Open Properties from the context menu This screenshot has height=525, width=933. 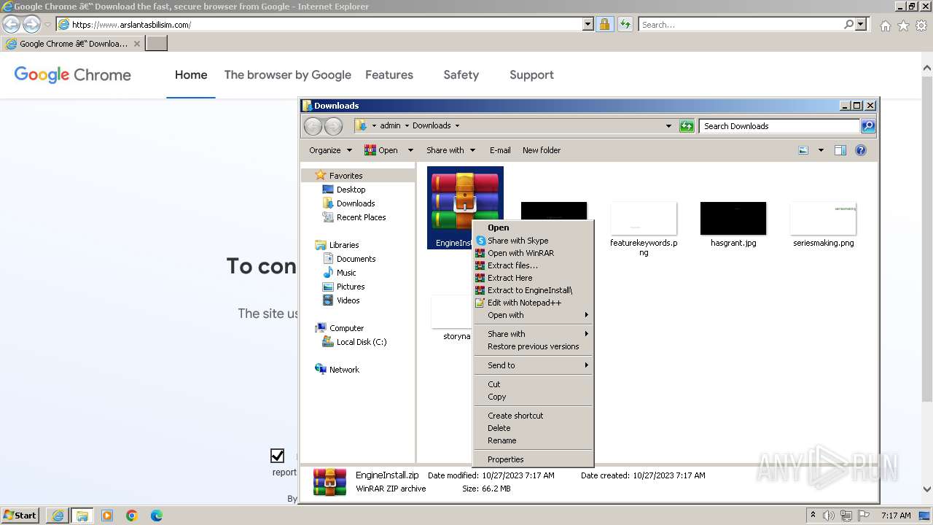533,459
